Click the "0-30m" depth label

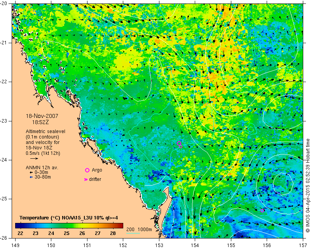point(41,173)
